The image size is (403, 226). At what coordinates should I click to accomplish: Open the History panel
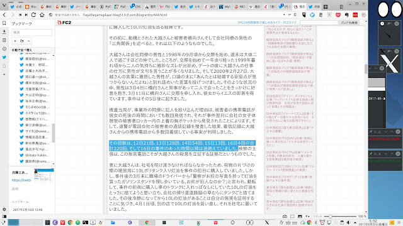coord(4,49)
